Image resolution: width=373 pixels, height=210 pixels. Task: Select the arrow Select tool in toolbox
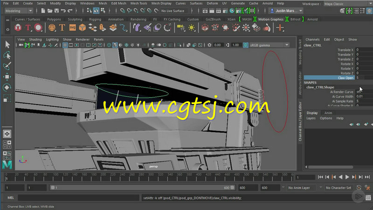(7, 44)
